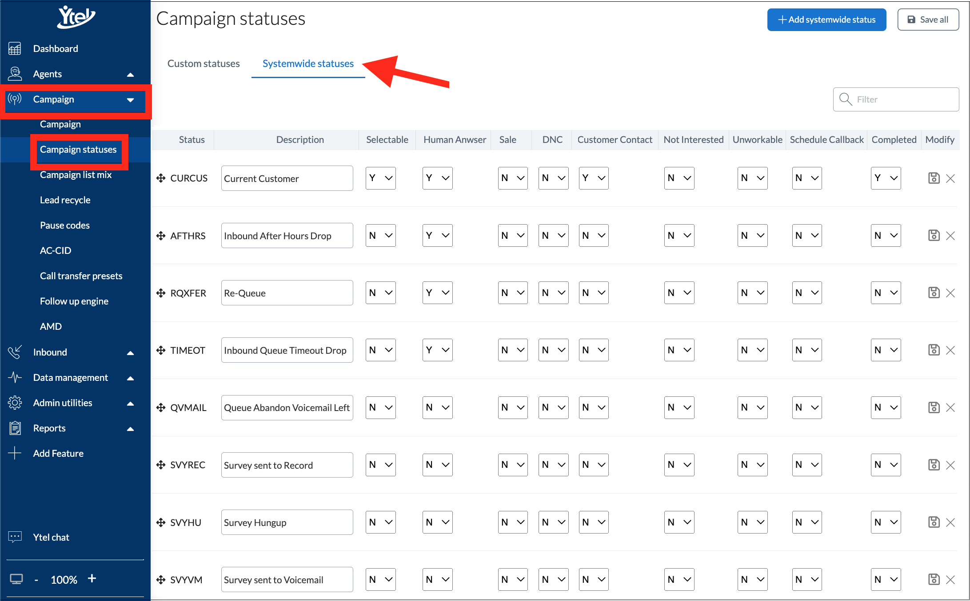Viewport: 970px width, 601px height.
Task: Decrease zoom with the minus icon
Action: pos(36,580)
